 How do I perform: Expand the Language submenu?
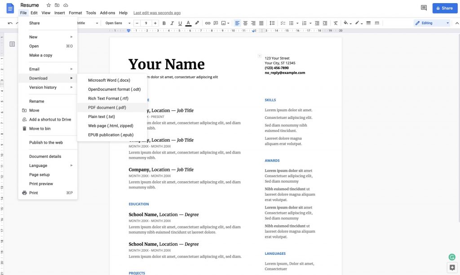click(47, 166)
